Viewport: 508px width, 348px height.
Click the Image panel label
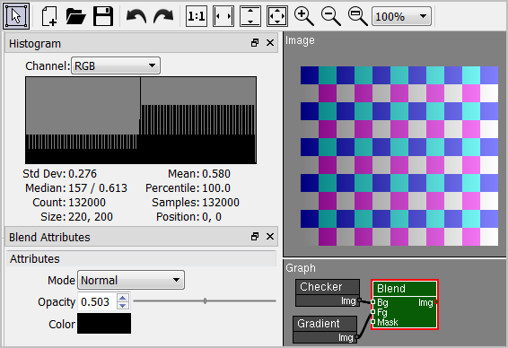(300, 40)
